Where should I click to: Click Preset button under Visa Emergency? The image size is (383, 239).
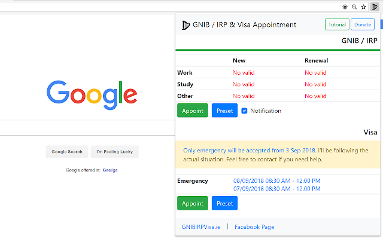click(x=224, y=203)
